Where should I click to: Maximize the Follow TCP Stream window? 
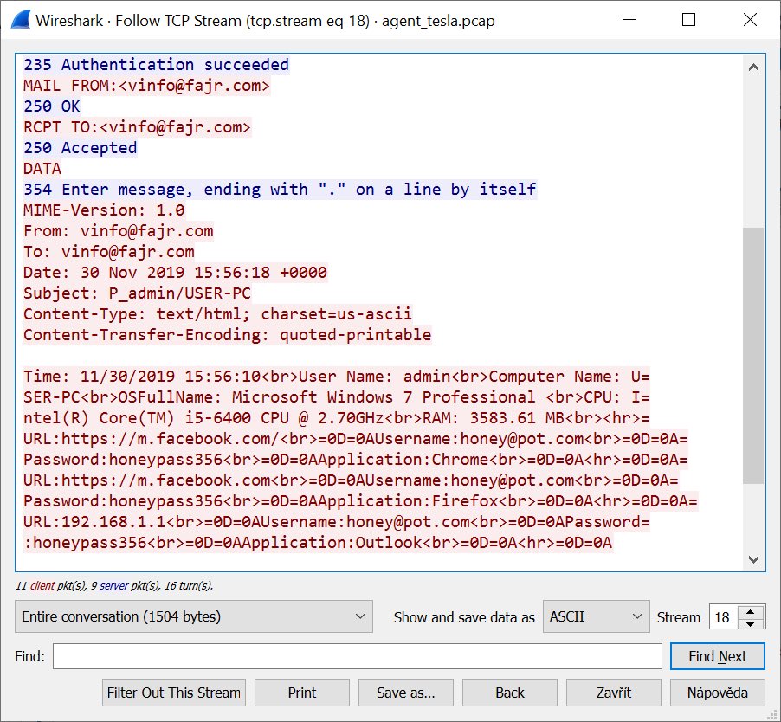coord(689,20)
